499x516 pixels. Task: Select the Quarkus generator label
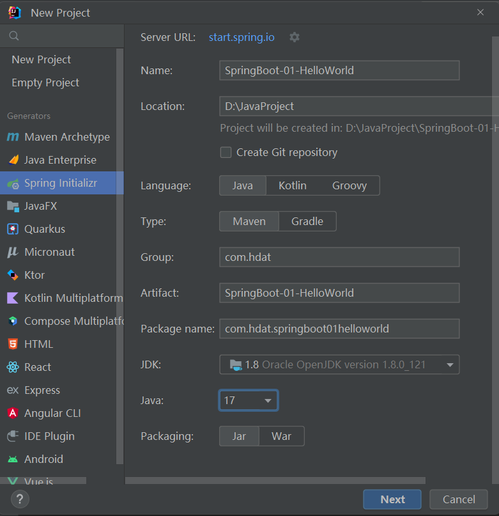click(x=45, y=229)
